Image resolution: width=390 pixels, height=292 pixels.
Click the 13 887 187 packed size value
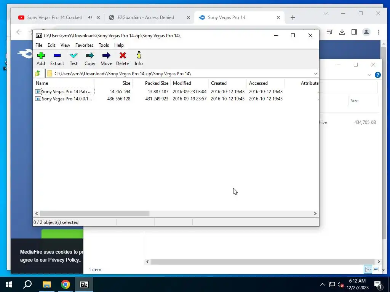(x=158, y=92)
